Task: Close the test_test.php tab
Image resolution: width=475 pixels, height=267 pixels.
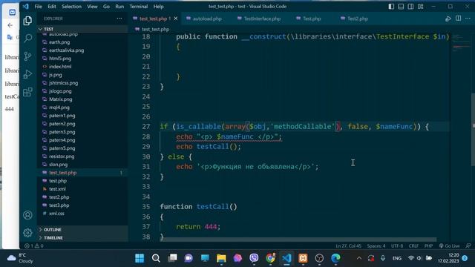Action: [176, 19]
